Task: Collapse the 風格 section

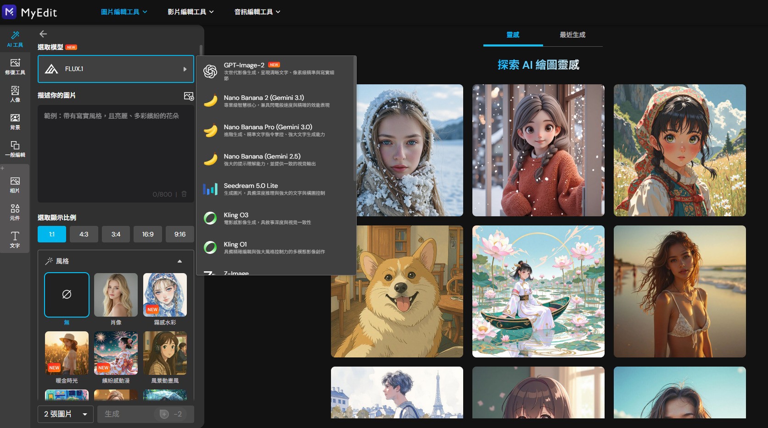Action: tap(179, 261)
